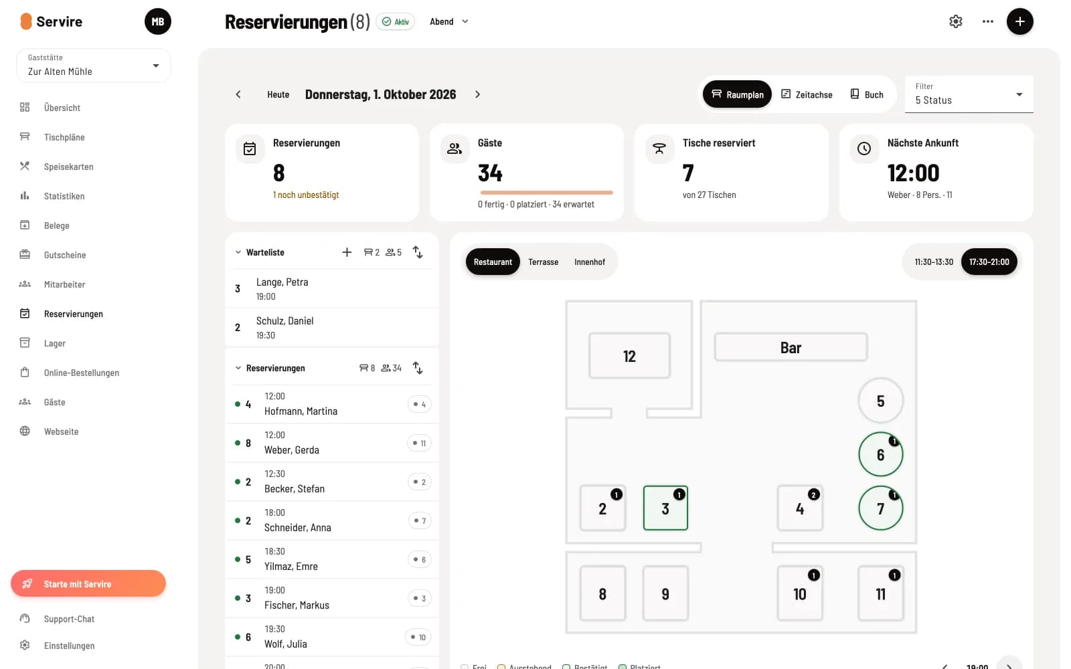Open reservation Weber, Gerda
The image size is (1071, 669).
[x=332, y=443]
